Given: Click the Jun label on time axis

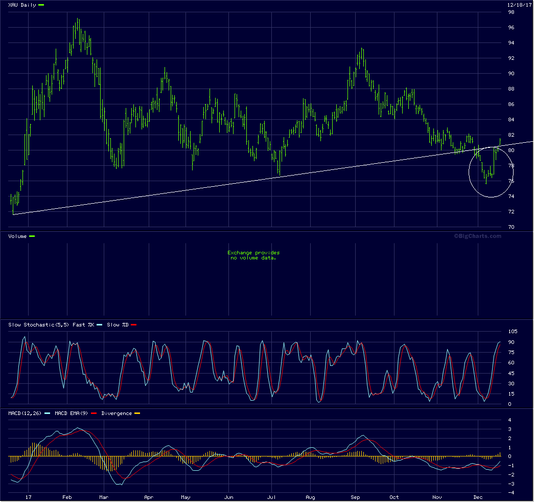Looking at the screenshot, I should [229, 497].
